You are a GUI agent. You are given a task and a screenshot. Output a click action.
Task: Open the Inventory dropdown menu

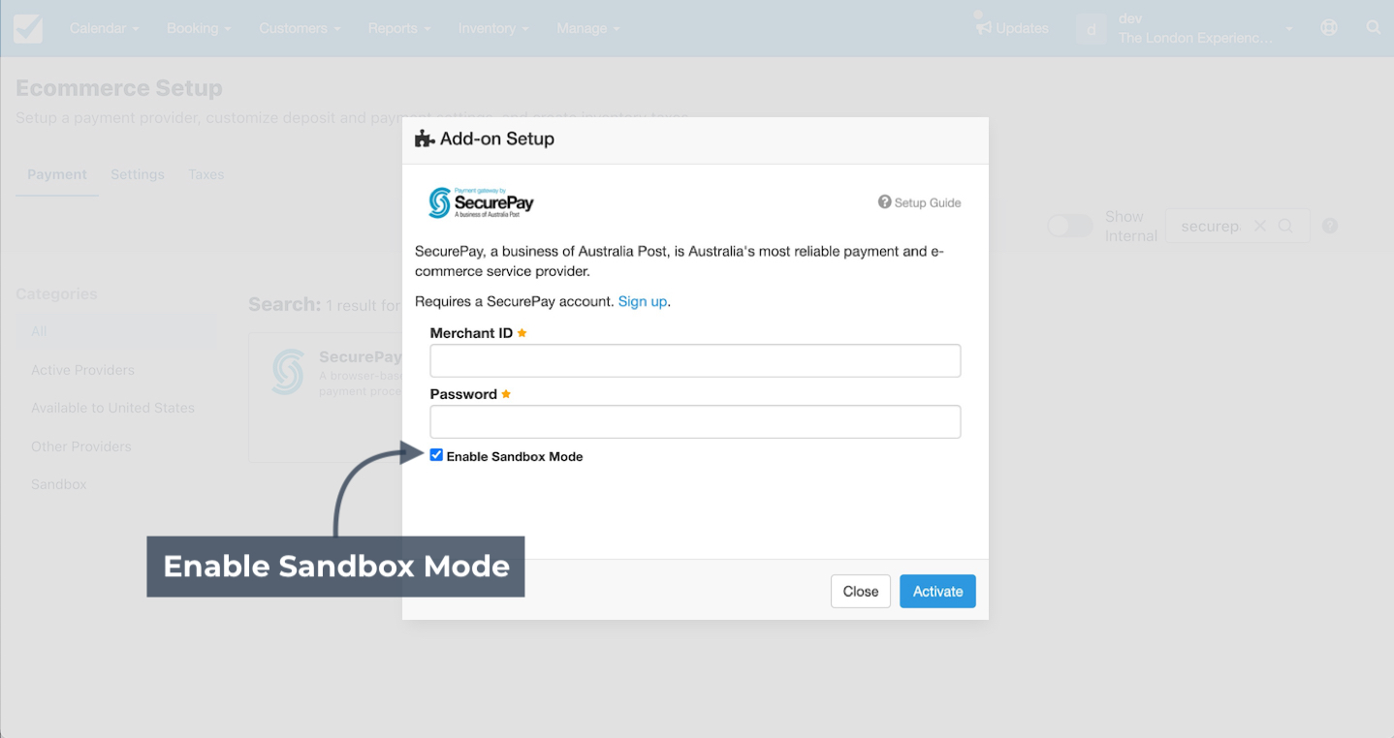[493, 28]
